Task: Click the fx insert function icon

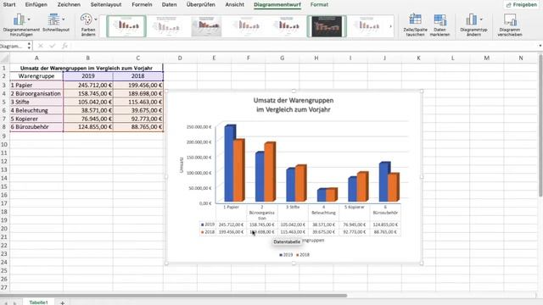Action: coord(64,46)
